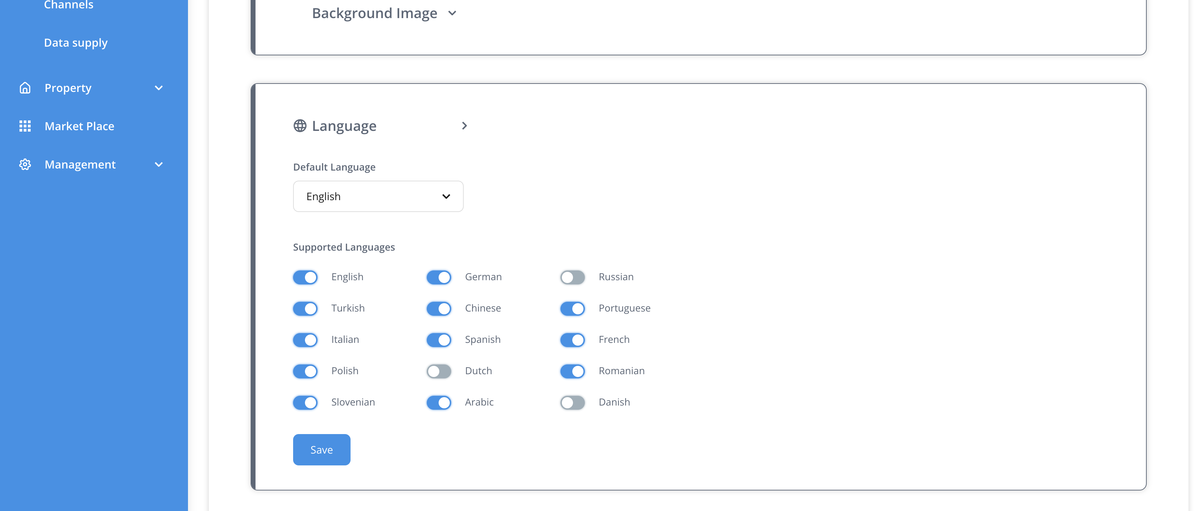Click the arrow next to Language heading

464,126
